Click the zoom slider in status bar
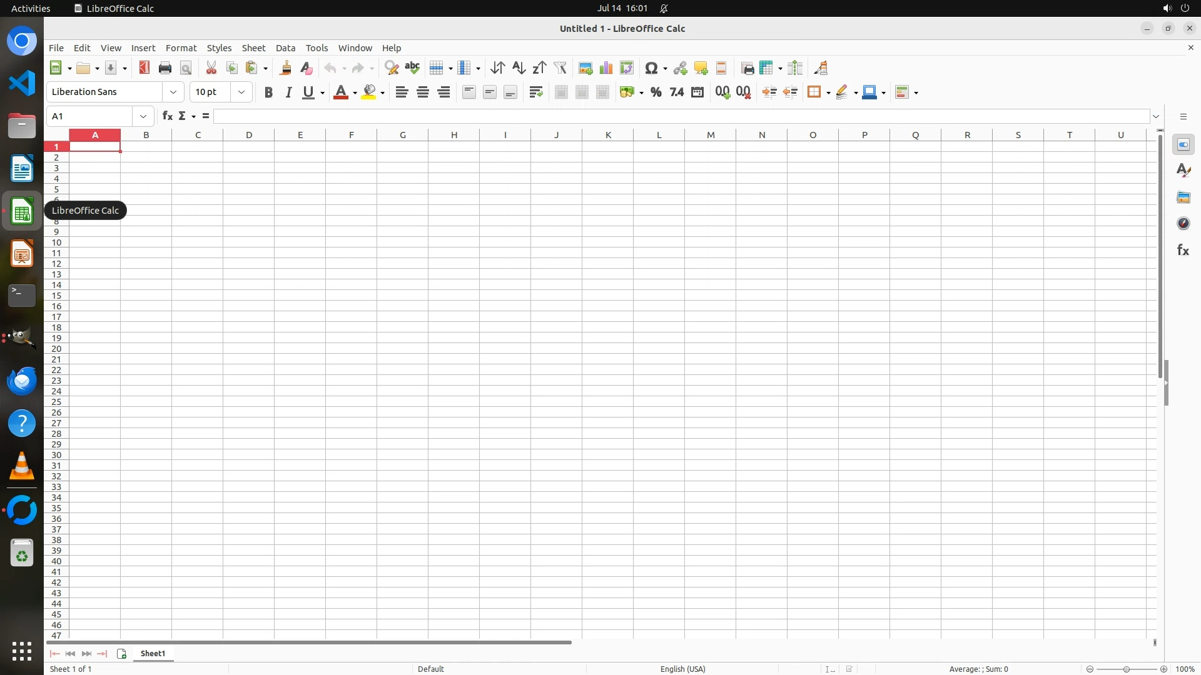This screenshot has width=1201, height=675. [1126, 669]
